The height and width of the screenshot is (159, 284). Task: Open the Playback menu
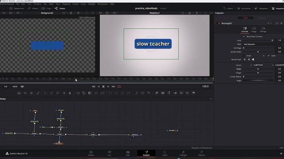coord(66,4)
